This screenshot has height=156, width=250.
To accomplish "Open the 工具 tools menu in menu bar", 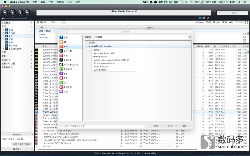I will pyautogui.click(x=69, y=2).
